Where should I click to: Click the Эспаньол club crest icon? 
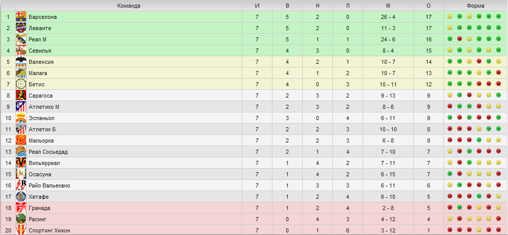click(x=21, y=118)
